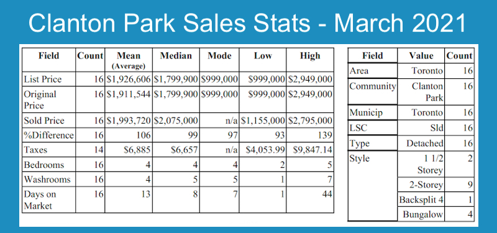Select the %Difference row label
The image size is (497, 233).
click(x=49, y=135)
